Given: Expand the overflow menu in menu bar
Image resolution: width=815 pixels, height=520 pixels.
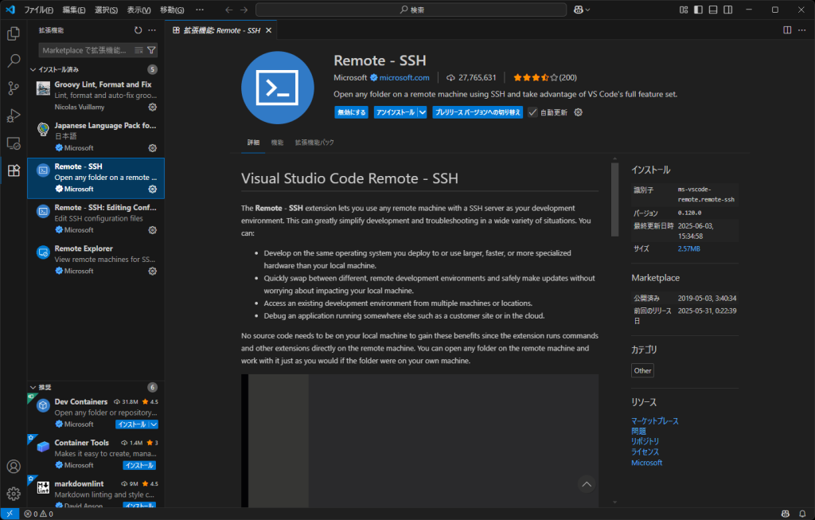Looking at the screenshot, I should pos(200,10).
